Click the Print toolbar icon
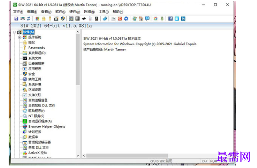Screen dimensions: 257x168 (22, 19)
